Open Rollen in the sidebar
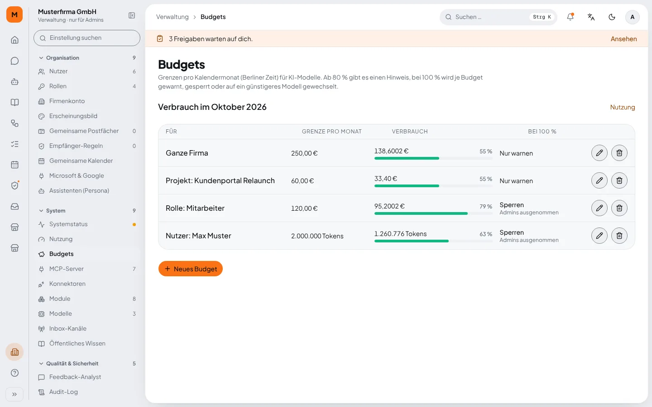Screen dimensions: 652x407 click(87, 86)
